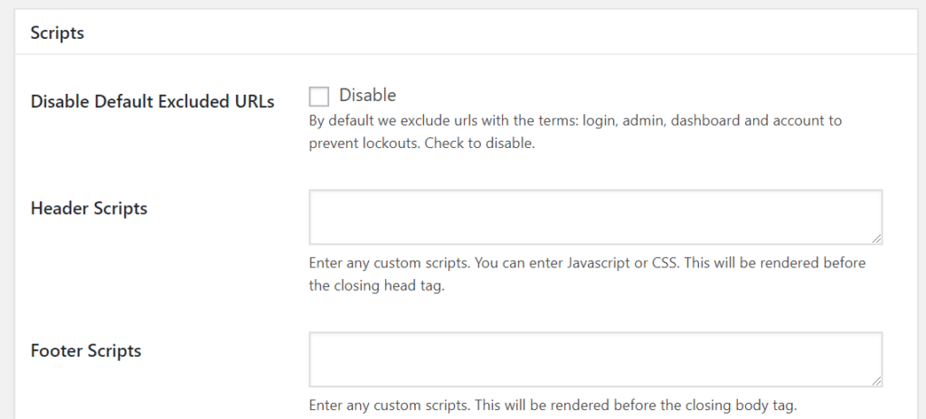Click the "Disable Default Excluded URLs" field label
Image resolution: width=926 pixels, height=419 pixels.
(152, 101)
